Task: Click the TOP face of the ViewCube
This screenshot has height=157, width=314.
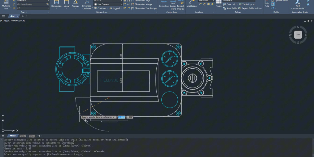Action: (298, 35)
